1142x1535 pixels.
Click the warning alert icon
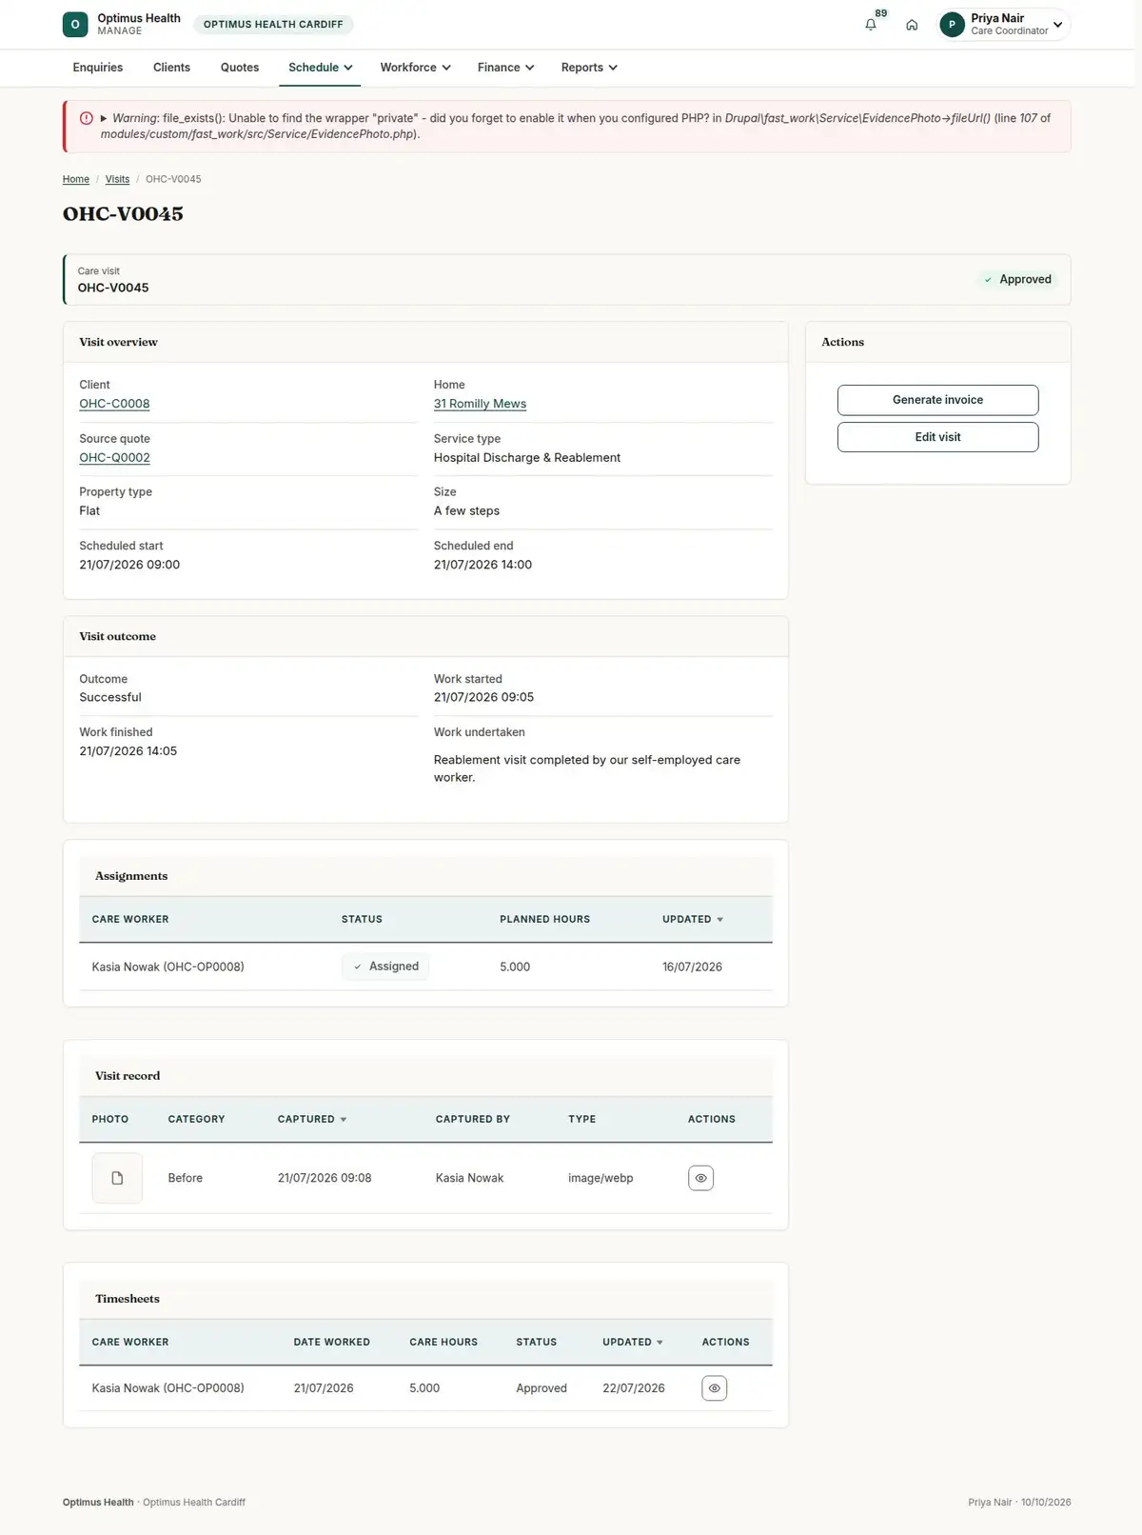tap(87, 118)
